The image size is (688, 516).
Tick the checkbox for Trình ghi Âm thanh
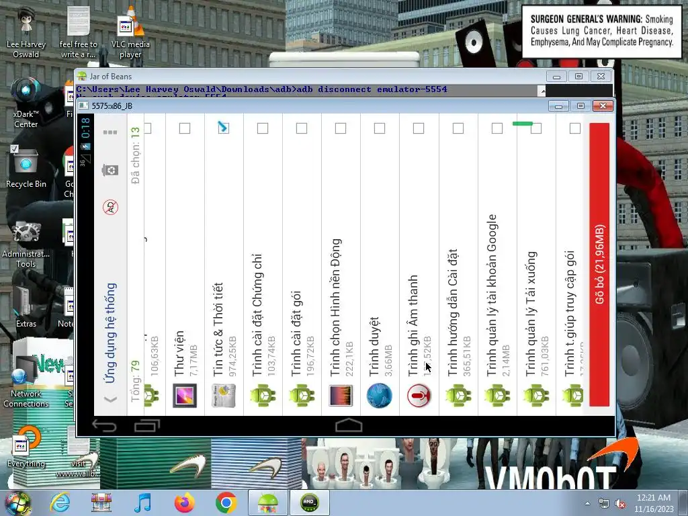tap(419, 128)
